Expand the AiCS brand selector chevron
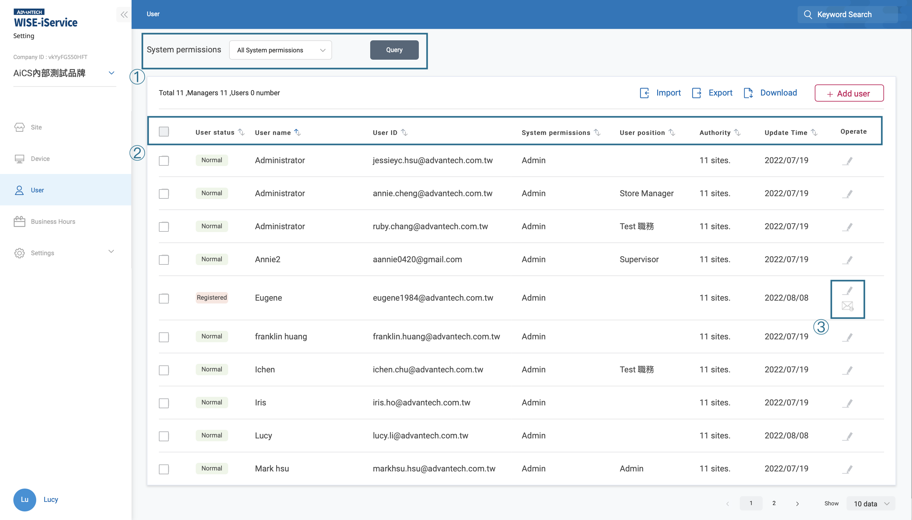 click(x=111, y=73)
